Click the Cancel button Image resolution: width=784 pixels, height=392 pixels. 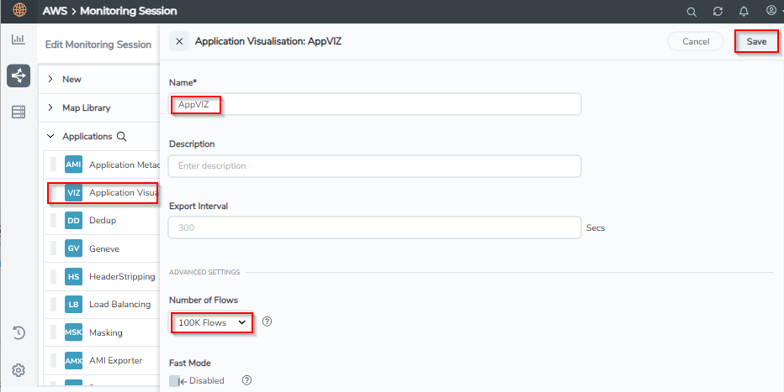tap(696, 41)
